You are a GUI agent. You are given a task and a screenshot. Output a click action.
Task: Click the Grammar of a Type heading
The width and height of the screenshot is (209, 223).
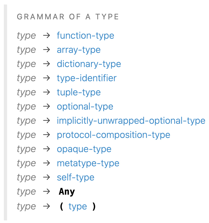point(68,17)
